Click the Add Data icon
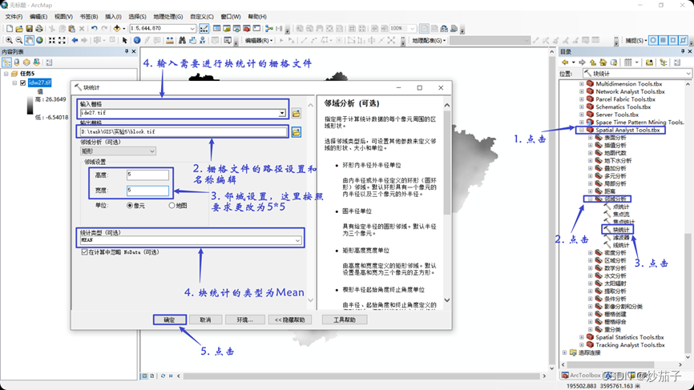 [117, 29]
